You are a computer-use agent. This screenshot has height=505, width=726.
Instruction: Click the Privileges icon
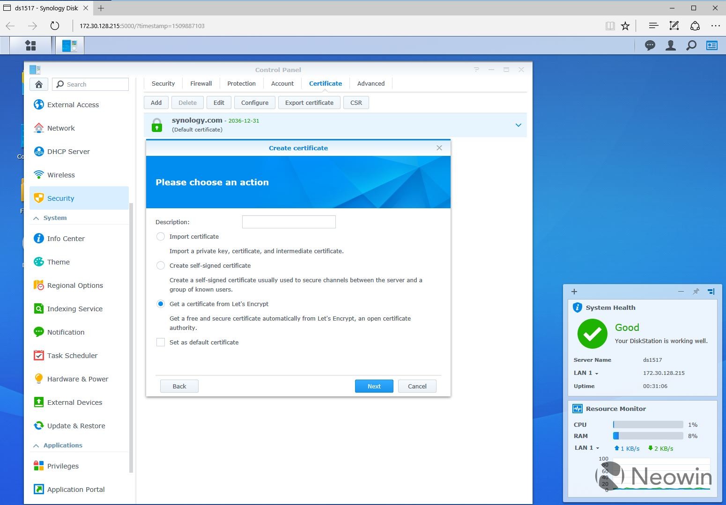point(39,466)
